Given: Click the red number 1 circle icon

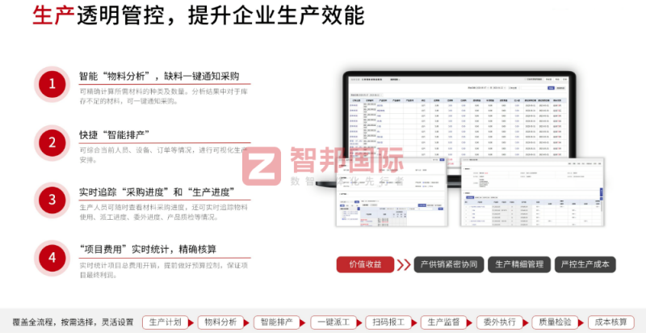Looking at the screenshot, I should pyautogui.click(x=52, y=83).
